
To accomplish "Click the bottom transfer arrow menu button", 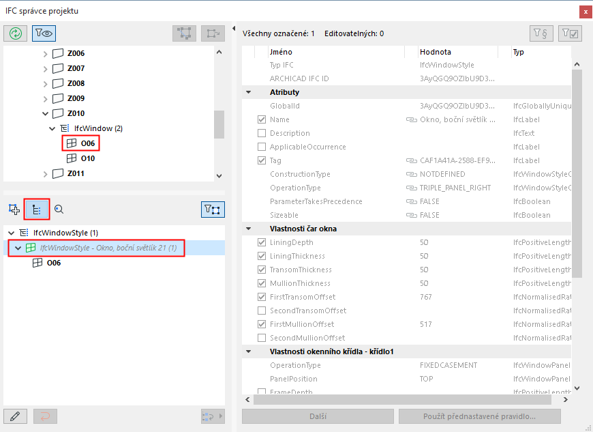I will click(x=213, y=416).
